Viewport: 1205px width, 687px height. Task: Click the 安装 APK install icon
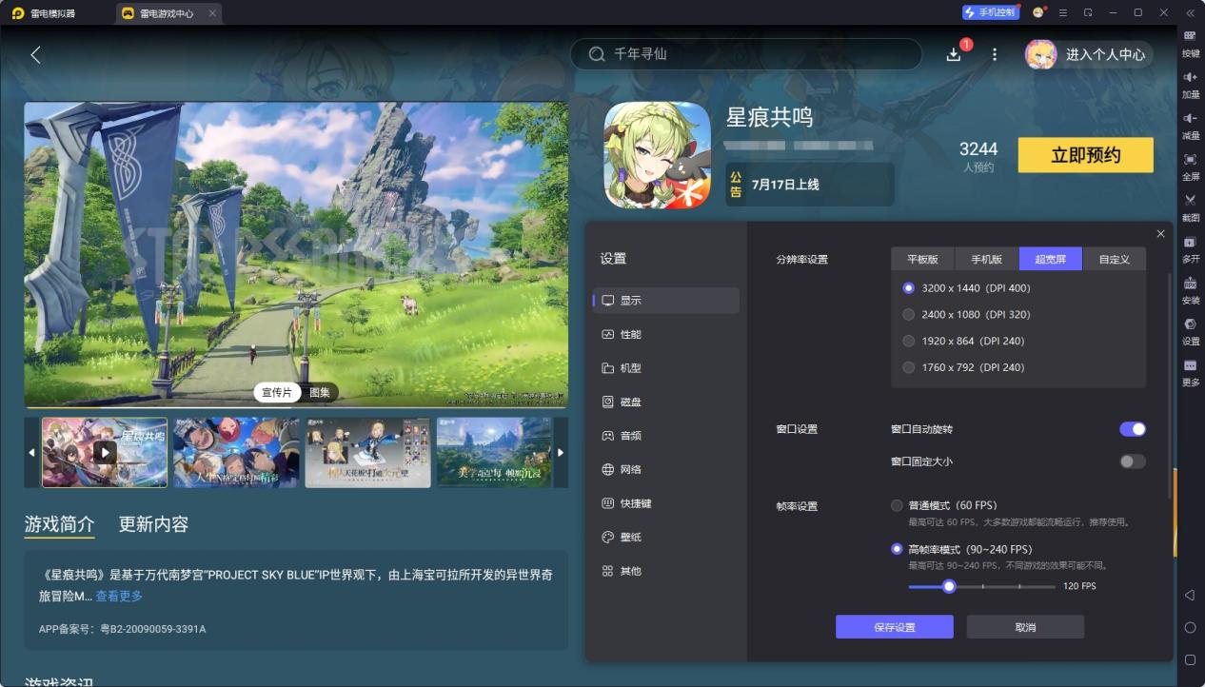pos(1190,283)
